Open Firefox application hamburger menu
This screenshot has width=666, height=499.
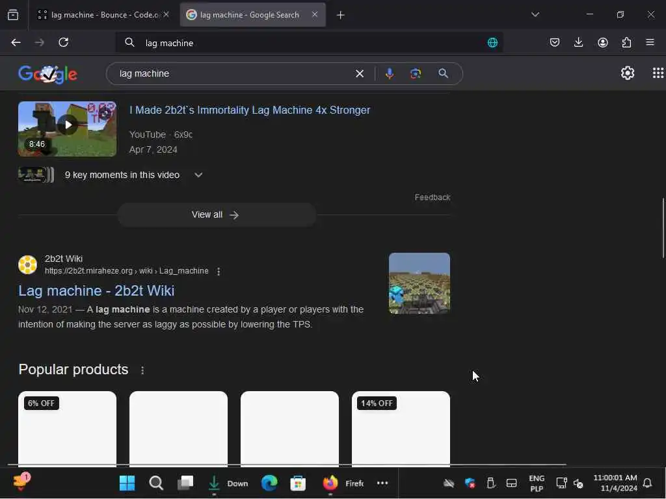point(650,42)
